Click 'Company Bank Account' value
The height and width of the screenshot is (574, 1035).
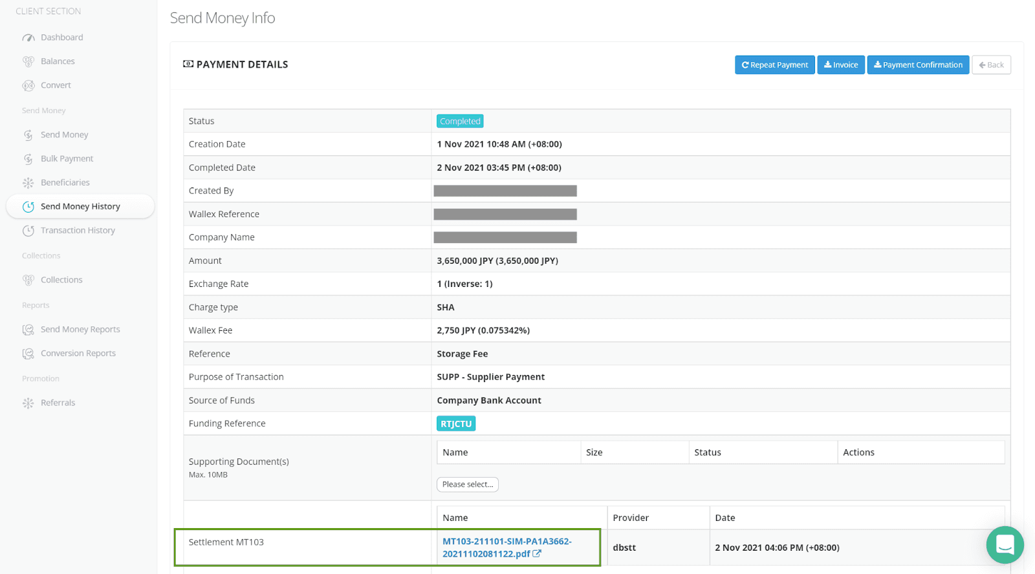click(489, 400)
